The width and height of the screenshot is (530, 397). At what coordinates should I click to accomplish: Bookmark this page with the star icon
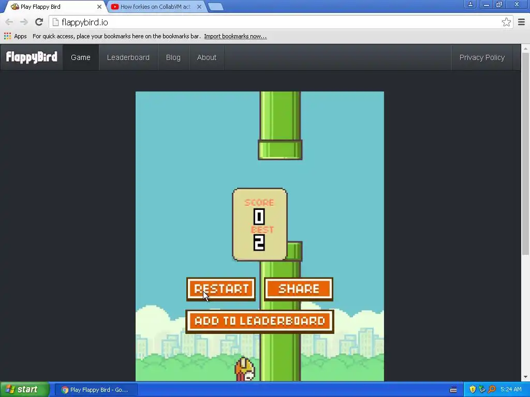[x=506, y=22]
